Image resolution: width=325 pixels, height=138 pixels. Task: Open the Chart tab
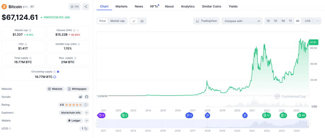pyautogui.click(x=104, y=6)
